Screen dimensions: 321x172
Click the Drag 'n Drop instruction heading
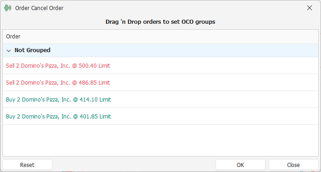pyautogui.click(x=160, y=22)
